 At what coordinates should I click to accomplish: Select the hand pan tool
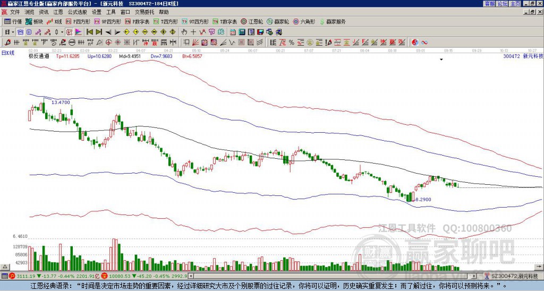coord(184,32)
